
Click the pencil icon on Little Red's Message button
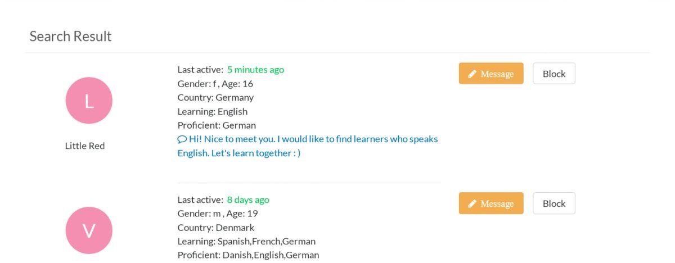click(472, 74)
